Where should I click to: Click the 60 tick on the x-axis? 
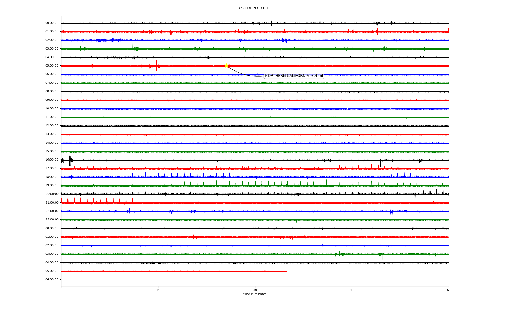[449, 290]
